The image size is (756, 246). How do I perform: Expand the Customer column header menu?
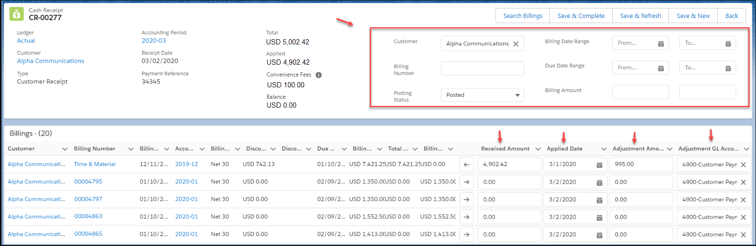[x=65, y=149]
